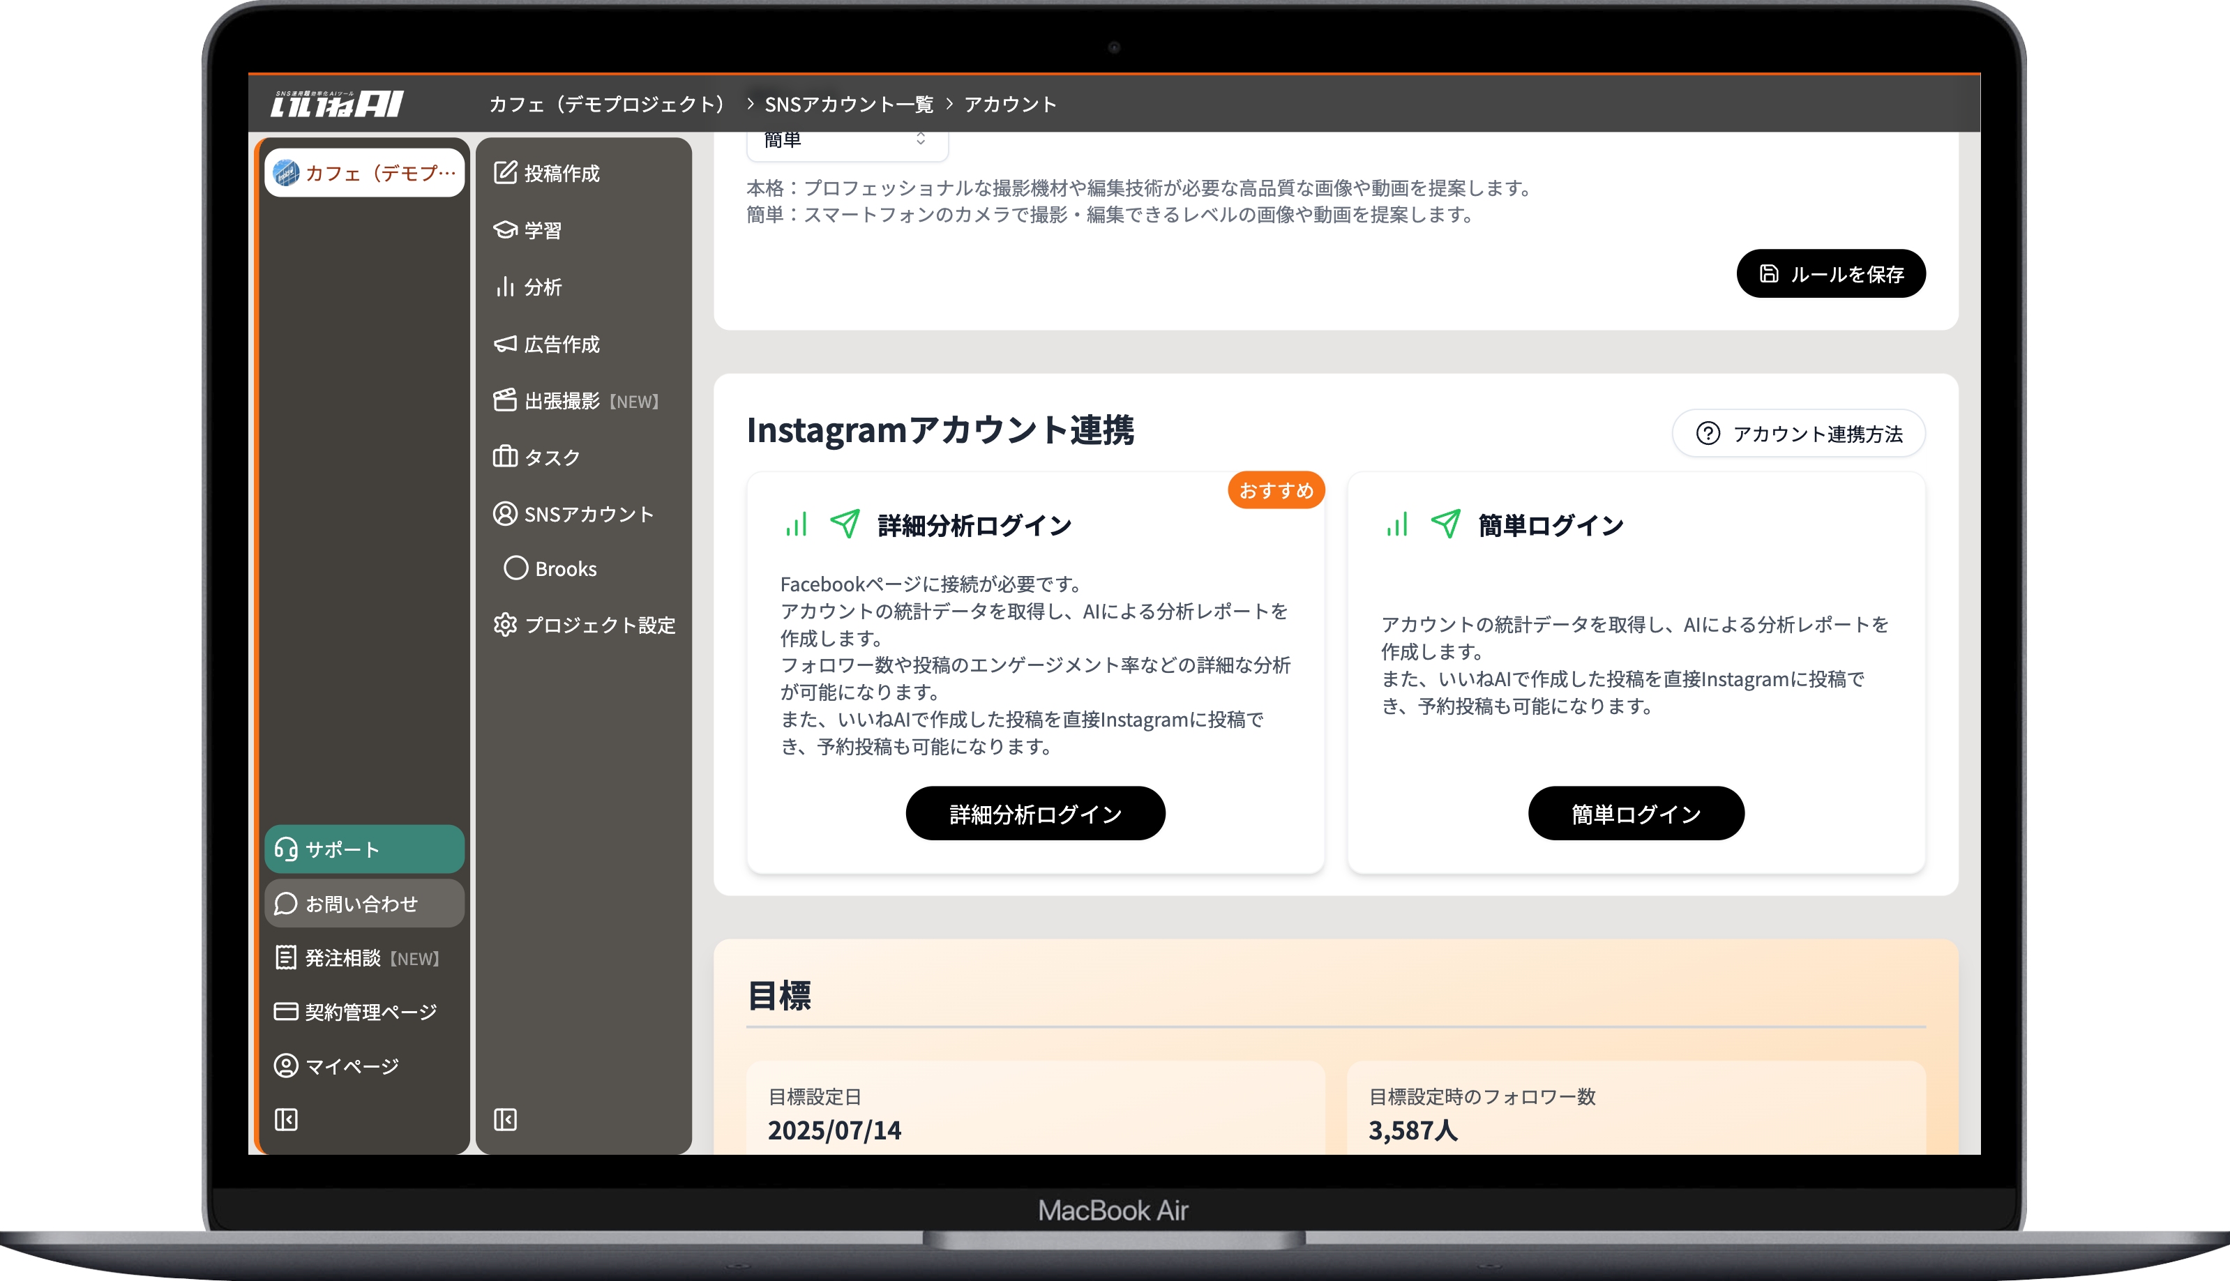
Task: Click the headset icon in サポート
Action: pyautogui.click(x=286, y=849)
